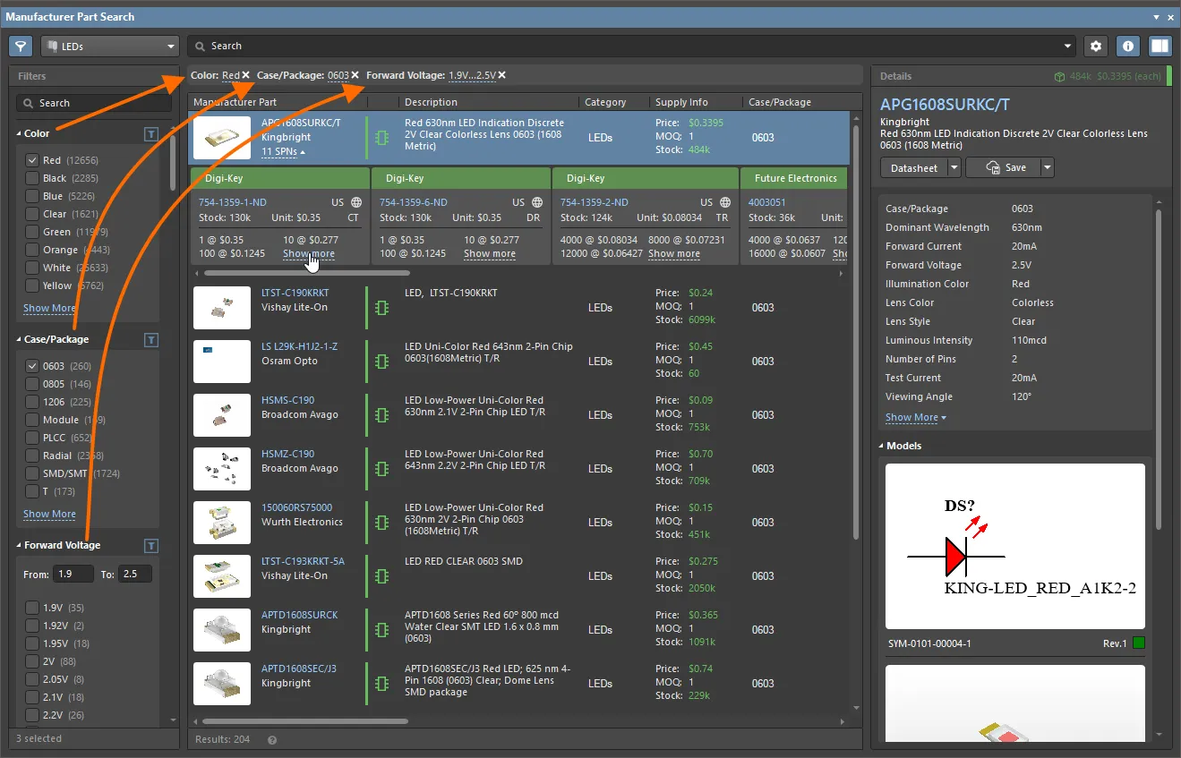The width and height of the screenshot is (1181, 758).
Task: Click component icon in APG1608SURKC/T row
Action: pos(383,138)
